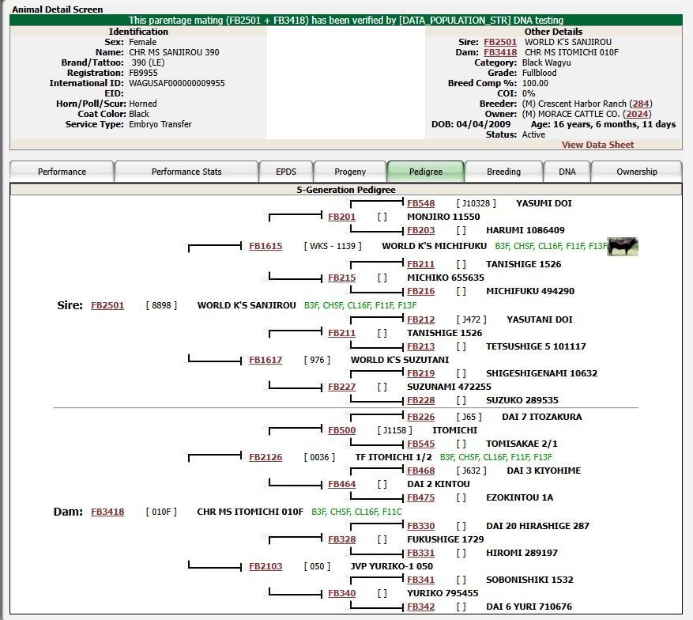The image size is (693, 620).
Task: Open FB500 Itomichi record
Action: click(x=342, y=430)
